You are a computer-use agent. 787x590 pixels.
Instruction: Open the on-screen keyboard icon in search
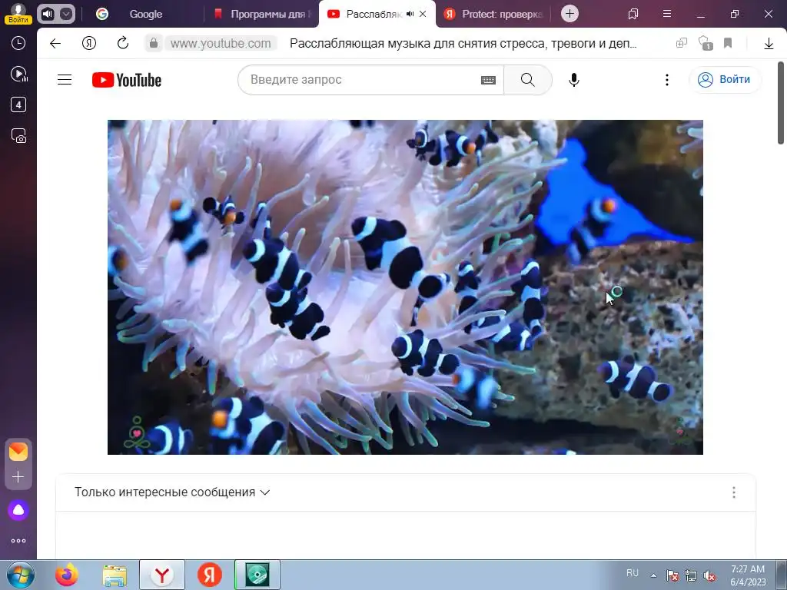(488, 80)
